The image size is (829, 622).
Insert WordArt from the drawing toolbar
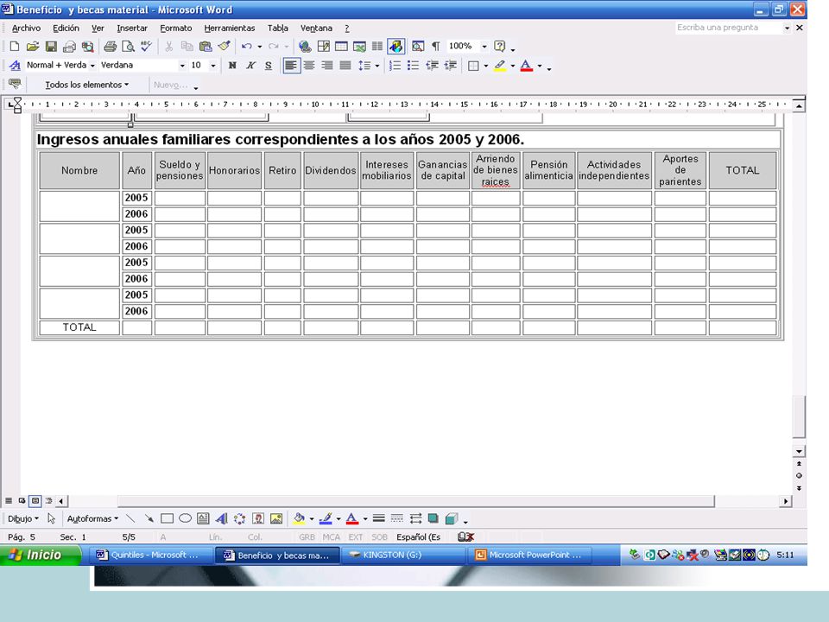[222, 518]
